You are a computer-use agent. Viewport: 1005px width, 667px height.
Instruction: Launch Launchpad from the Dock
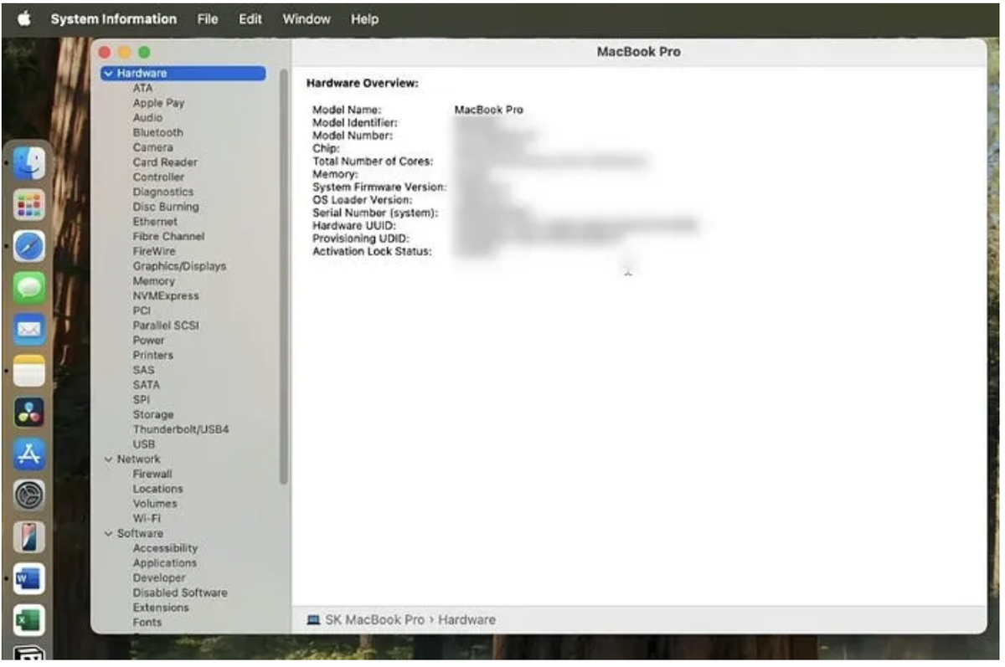pyautogui.click(x=29, y=204)
